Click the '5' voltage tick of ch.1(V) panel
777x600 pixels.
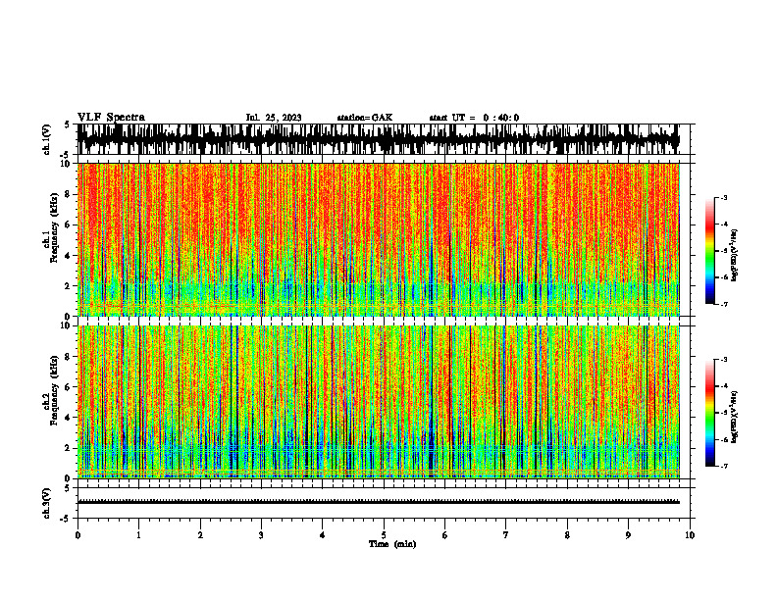tap(67, 125)
